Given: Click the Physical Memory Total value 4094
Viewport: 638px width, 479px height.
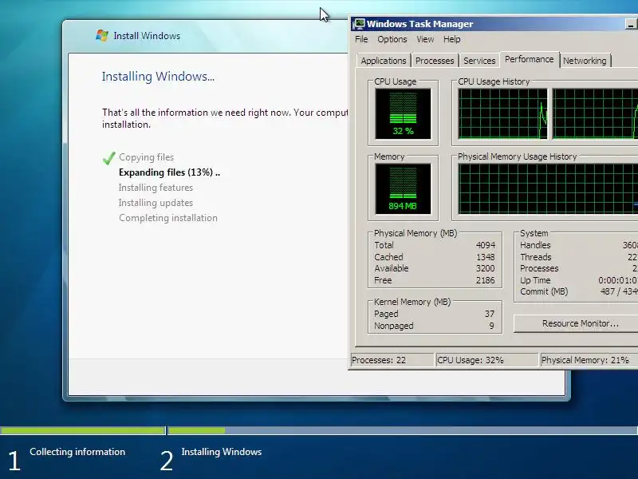Looking at the screenshot, I should 486,245.
